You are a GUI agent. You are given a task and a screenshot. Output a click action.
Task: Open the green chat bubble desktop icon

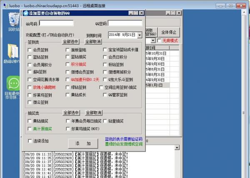point(13,83)
